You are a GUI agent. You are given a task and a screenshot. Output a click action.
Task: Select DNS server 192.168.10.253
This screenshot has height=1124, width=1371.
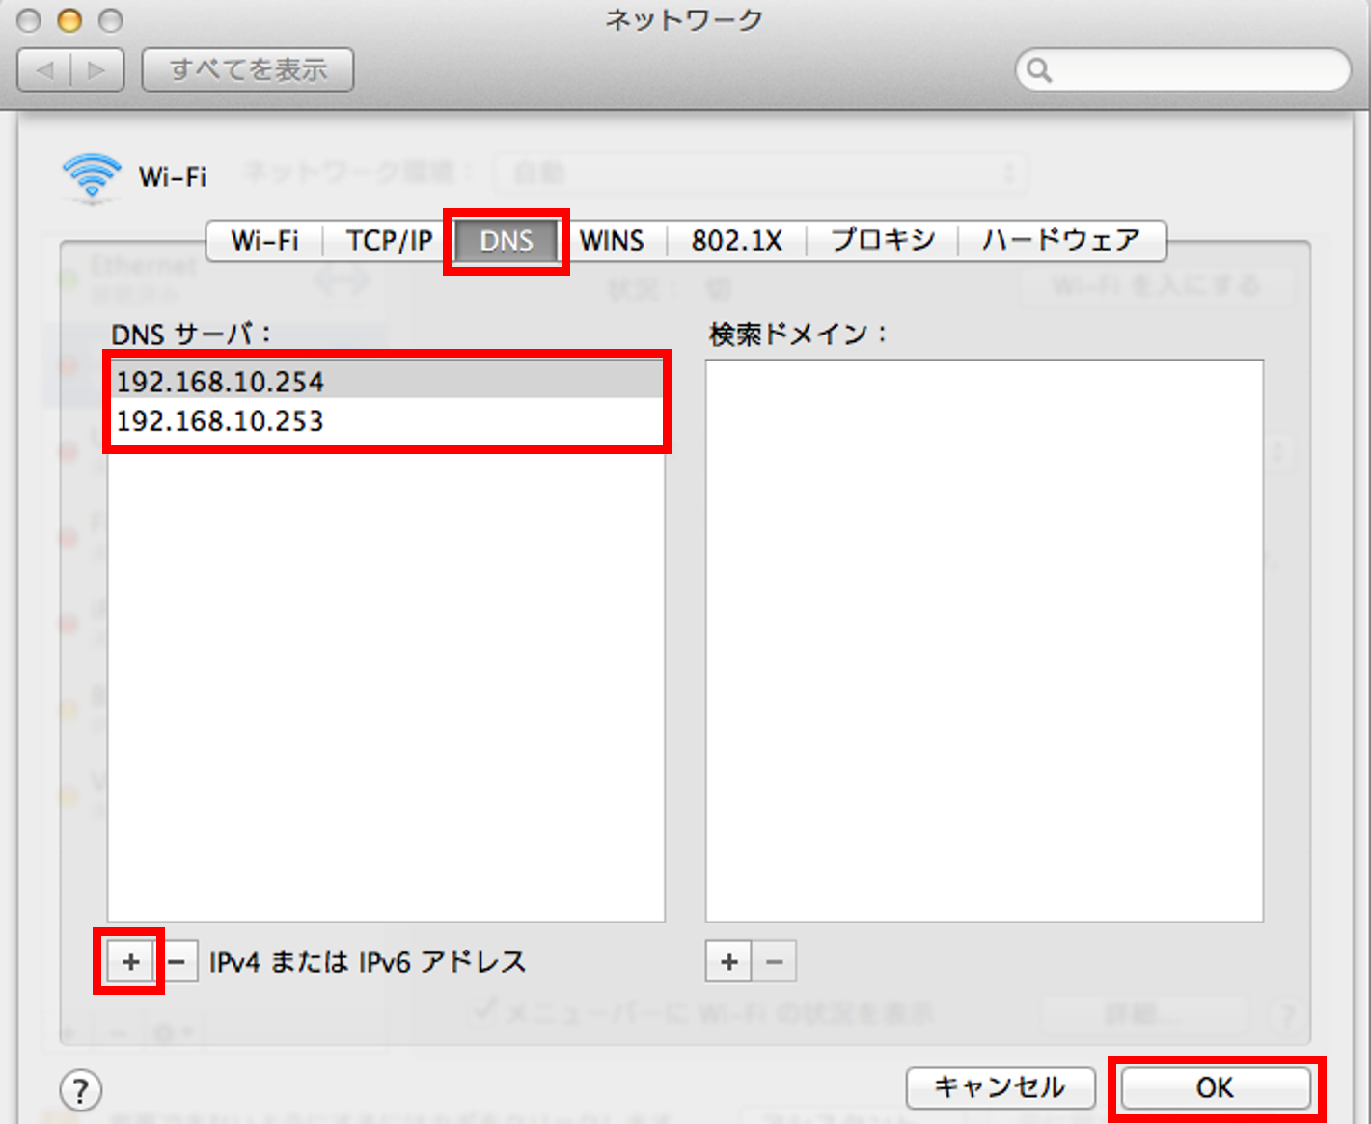tap(386, 420)
